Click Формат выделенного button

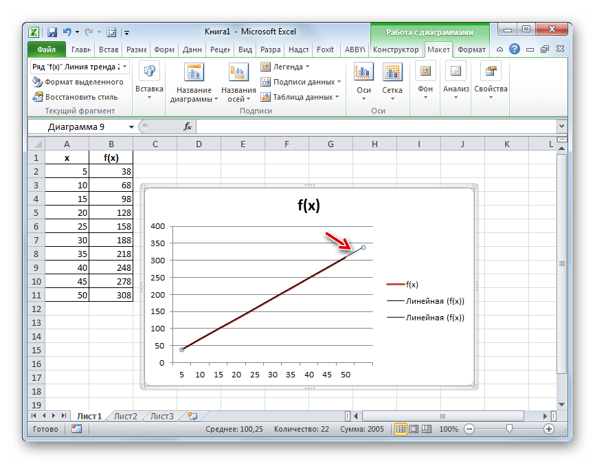click(78, 82)
